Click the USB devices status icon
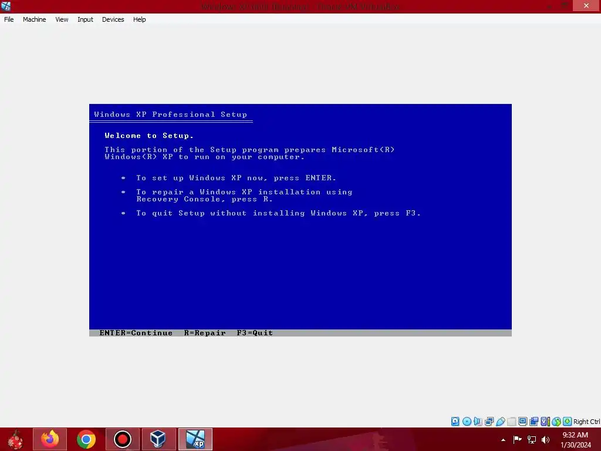 point(500,422)
